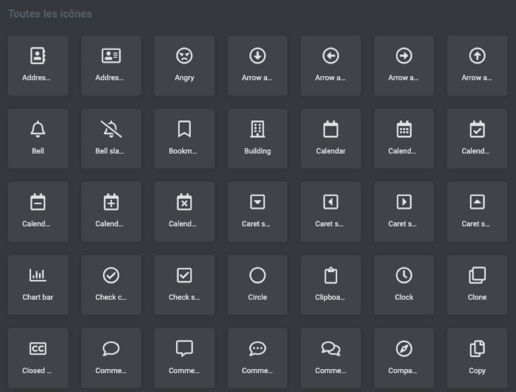This screenshot has width=516, height=392.
Task: Pick the Closed captioning icon
Action: [38, 358]
